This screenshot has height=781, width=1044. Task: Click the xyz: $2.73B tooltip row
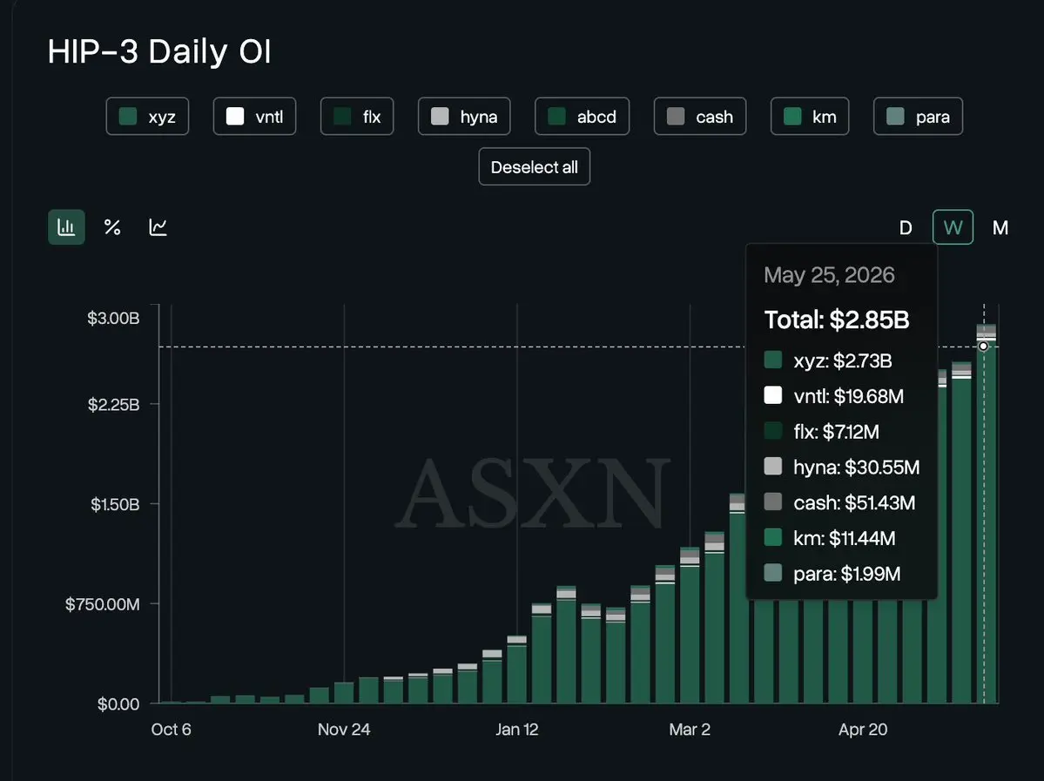pos(827,360)
